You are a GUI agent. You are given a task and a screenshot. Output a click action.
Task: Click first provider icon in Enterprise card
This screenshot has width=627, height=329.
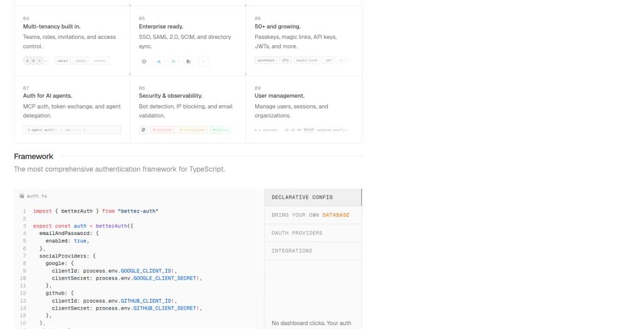coord(144,61)
